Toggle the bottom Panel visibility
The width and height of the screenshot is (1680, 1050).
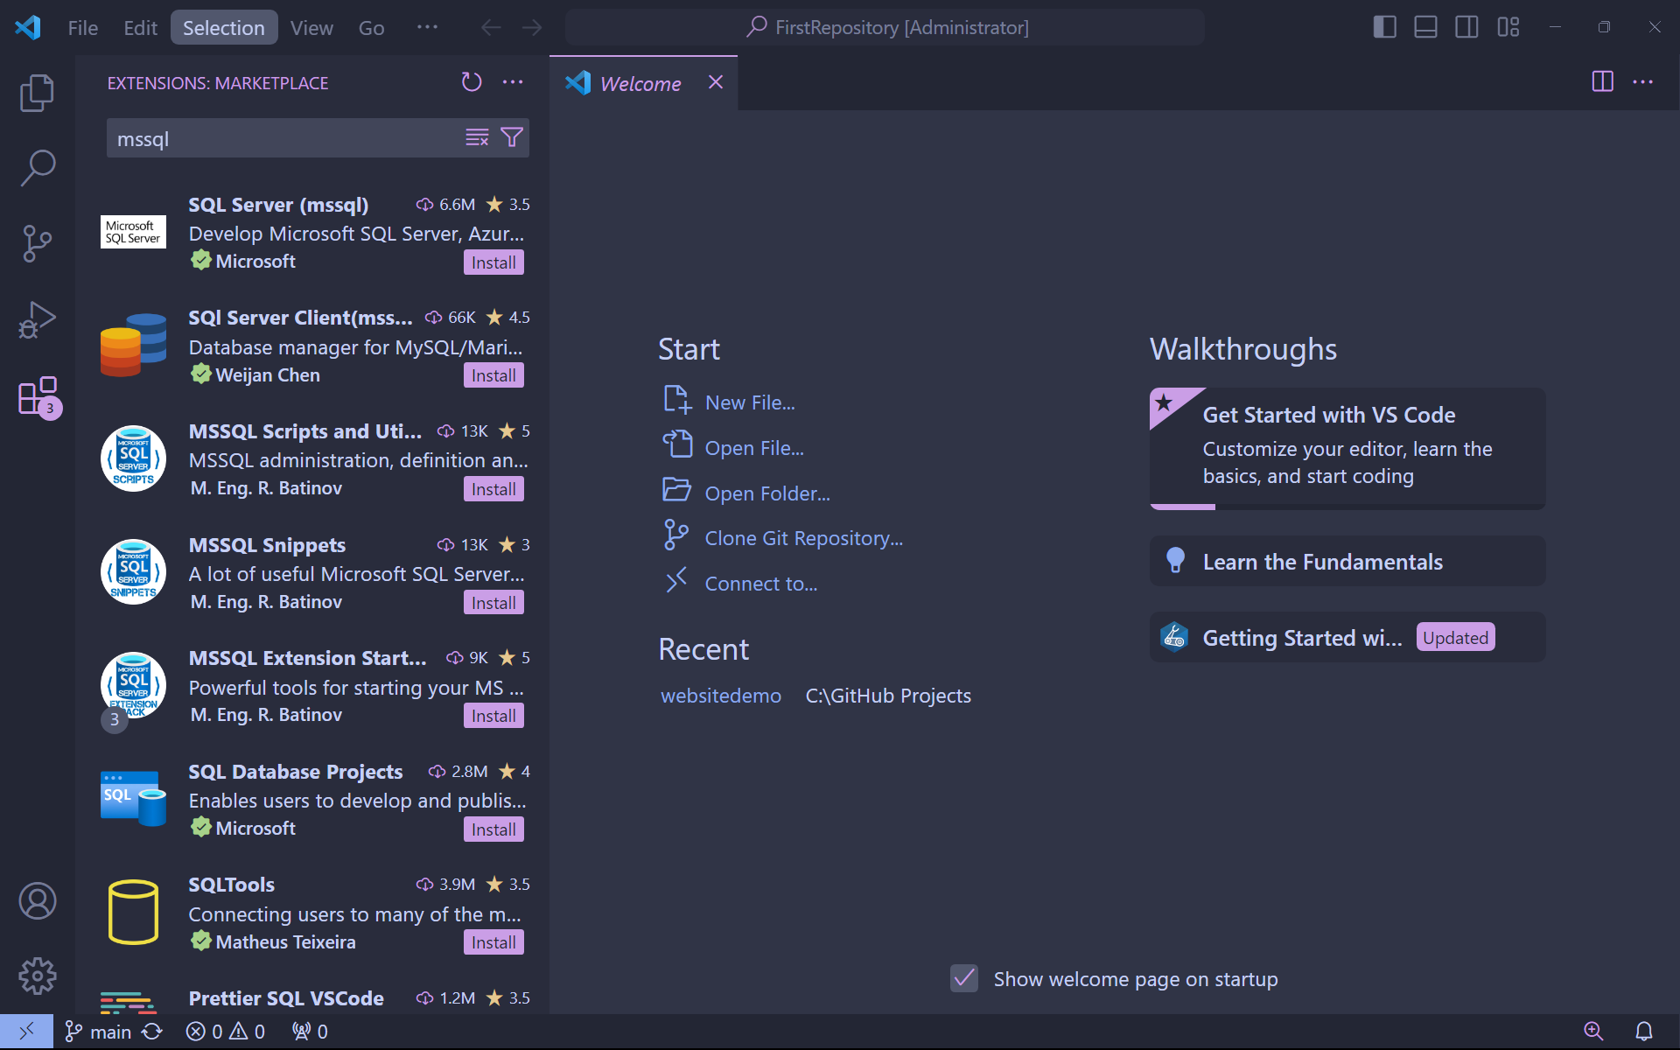tap(1424, 27)
